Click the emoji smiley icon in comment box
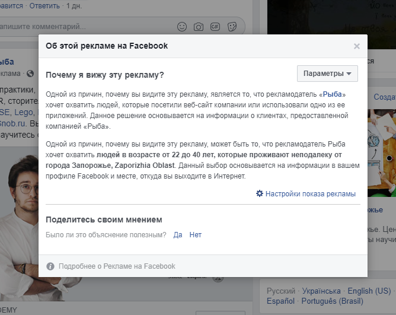This screenshot has width=396, height=315. click(182, 27)
